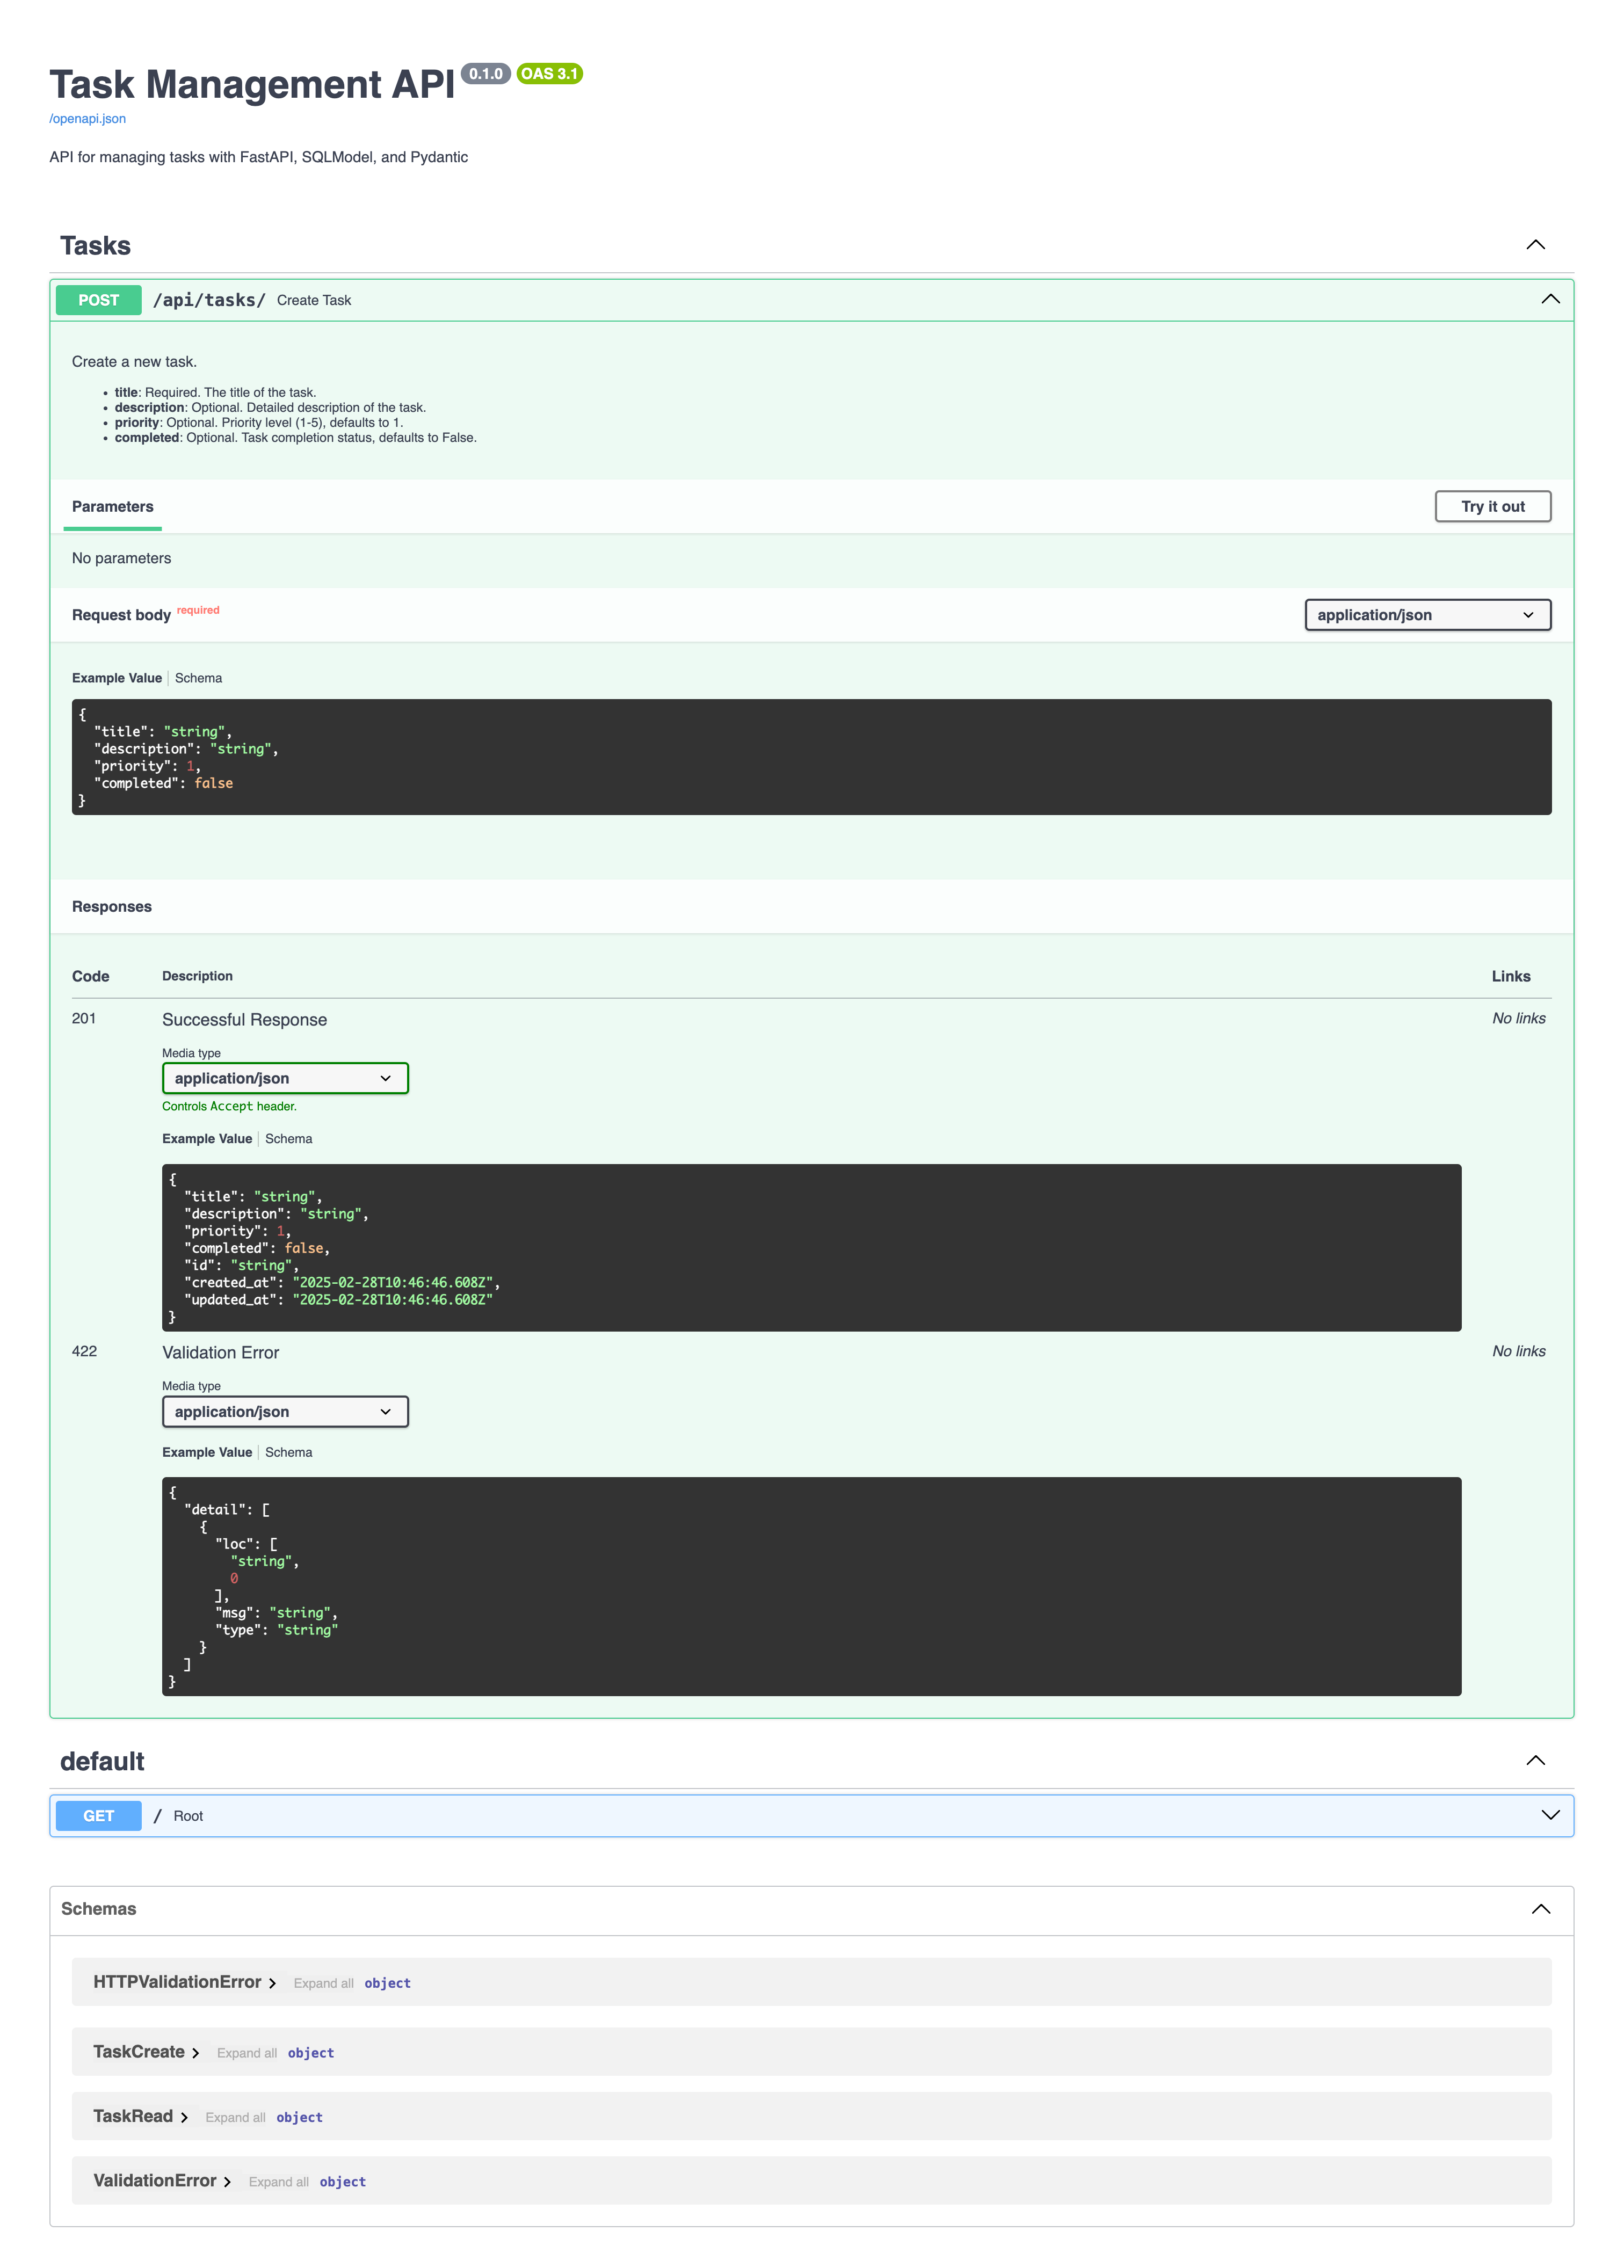The image size is (1624, 2268).
Task: Collapse the Tasks section chevron
Action: click(x=1535, y=245)
